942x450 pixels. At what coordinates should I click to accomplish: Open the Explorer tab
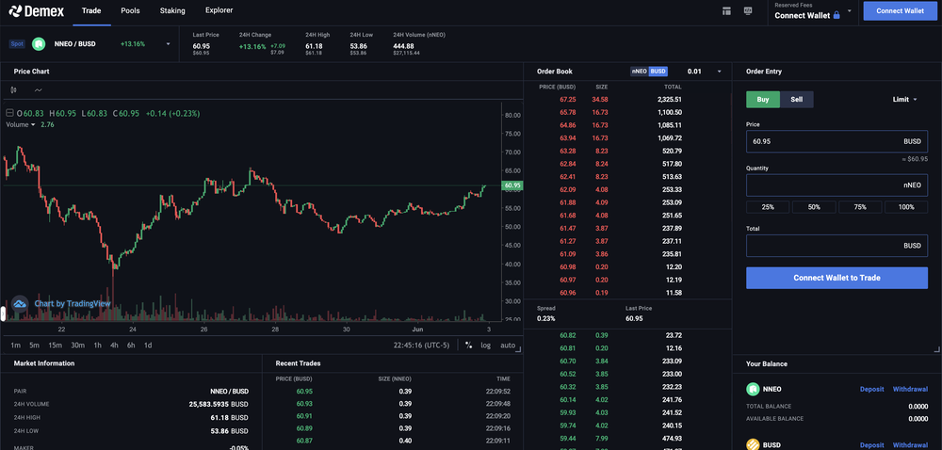[219, 10]
